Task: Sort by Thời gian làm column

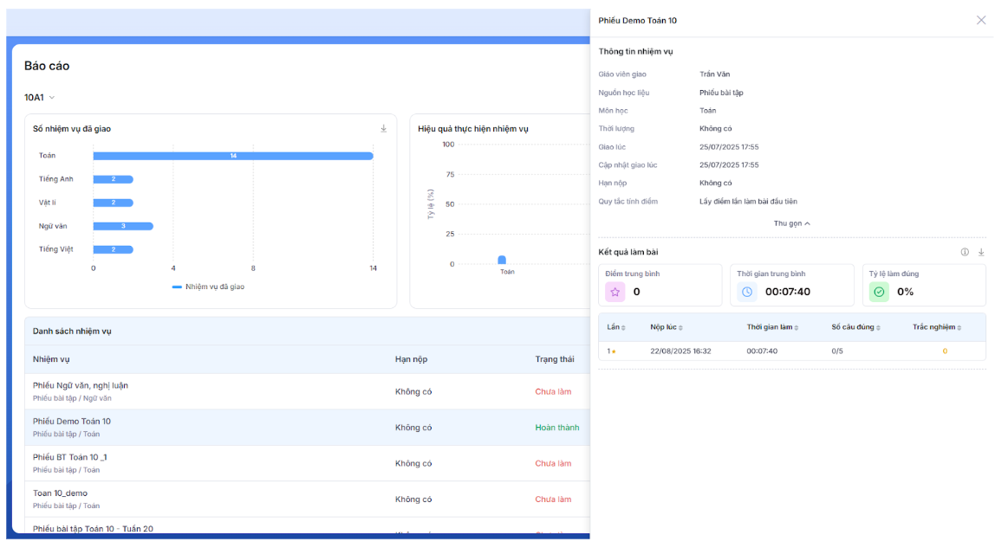Action: pos(772,327)
